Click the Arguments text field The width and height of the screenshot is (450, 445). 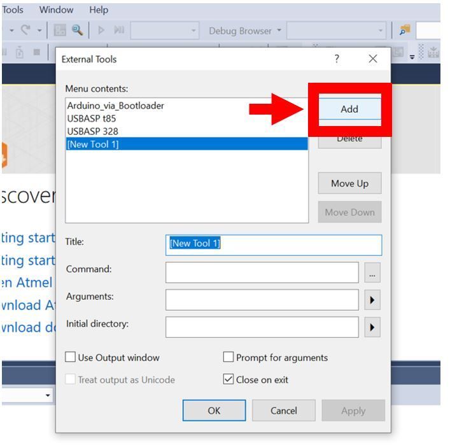coord(262,300)
